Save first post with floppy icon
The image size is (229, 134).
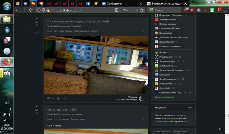pyautogui.click(x=58, y=98)
